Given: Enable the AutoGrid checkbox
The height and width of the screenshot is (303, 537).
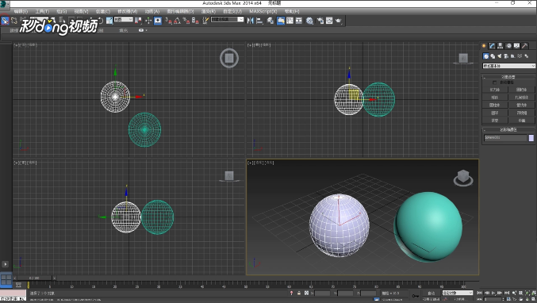Looking at the screenshot, I should [494, 82].
